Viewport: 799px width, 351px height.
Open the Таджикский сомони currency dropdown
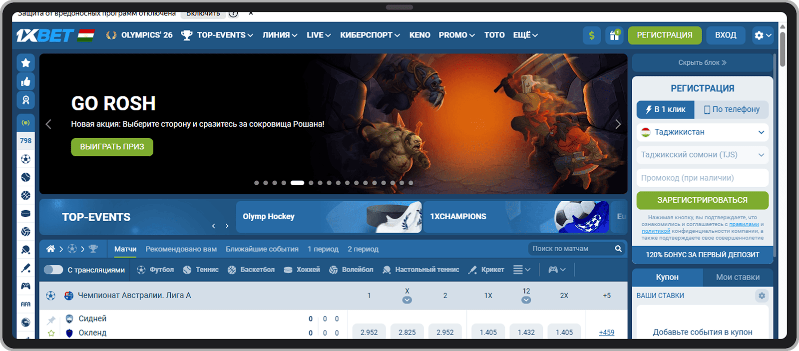click(702, 155)
